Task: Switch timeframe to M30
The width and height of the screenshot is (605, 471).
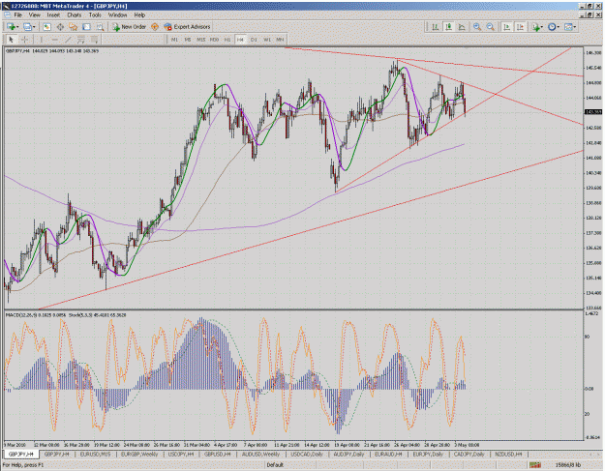Action: point(214,40)
